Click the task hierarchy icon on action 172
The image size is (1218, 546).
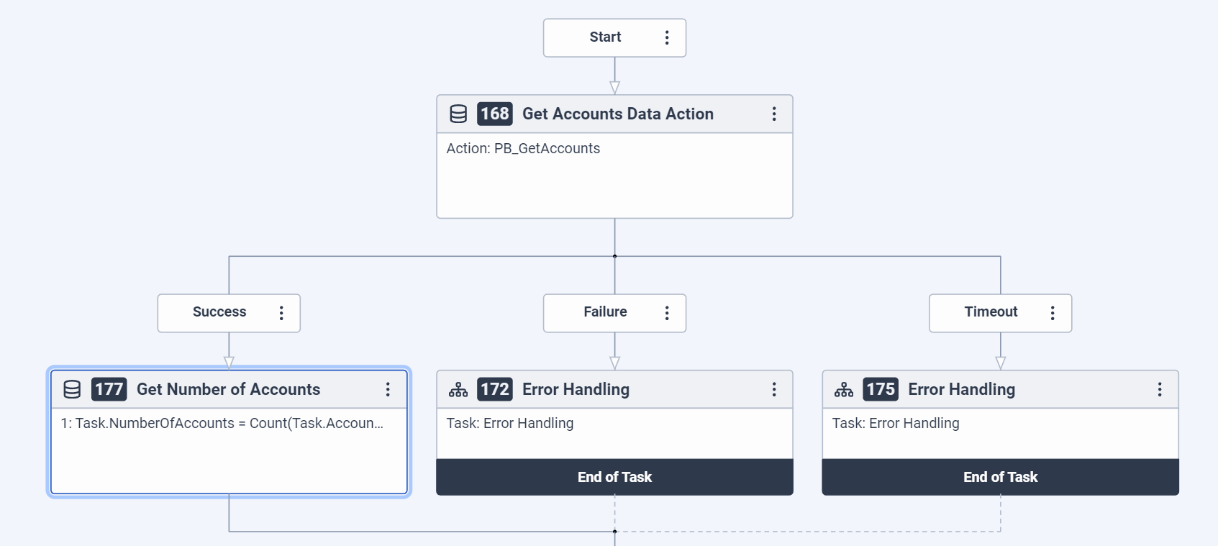tap(458, 389)
